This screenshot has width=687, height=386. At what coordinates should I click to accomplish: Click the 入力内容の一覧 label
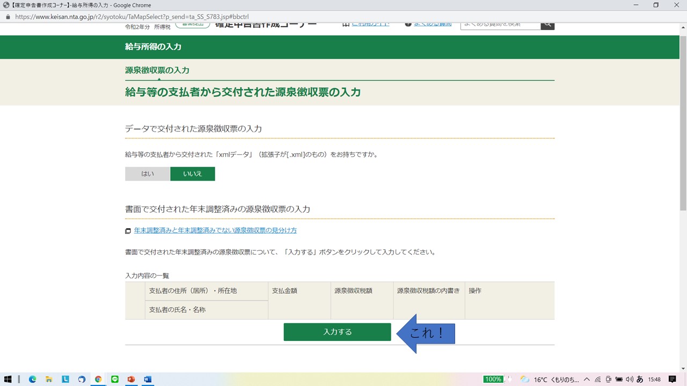point(147,276)
